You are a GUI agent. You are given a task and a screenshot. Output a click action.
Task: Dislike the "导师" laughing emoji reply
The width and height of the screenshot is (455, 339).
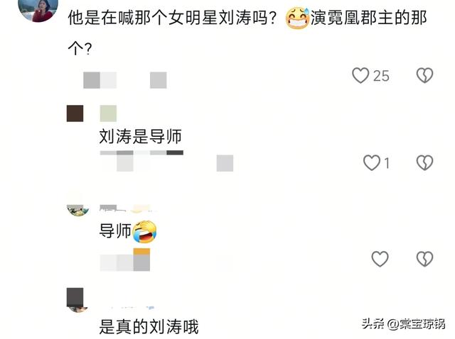(424, 259)
